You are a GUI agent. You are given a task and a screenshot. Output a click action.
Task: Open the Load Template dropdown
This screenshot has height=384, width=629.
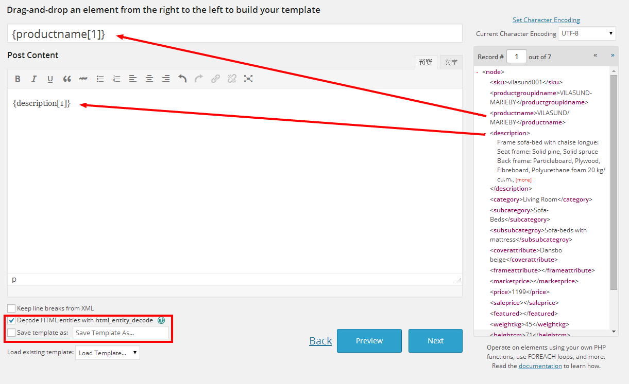point(107,353)
